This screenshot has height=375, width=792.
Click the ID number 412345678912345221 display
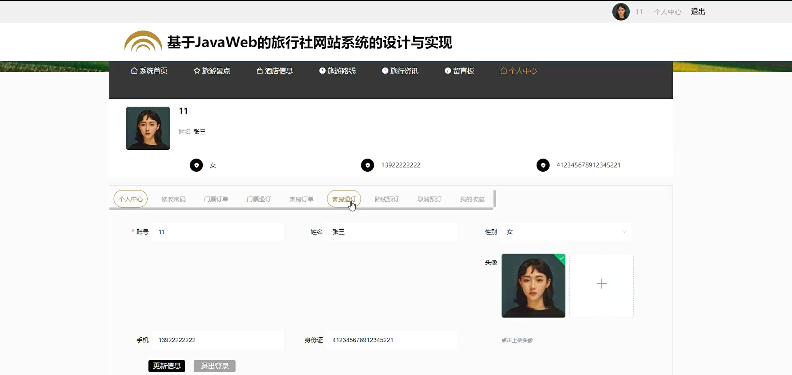tap(588, 165)
